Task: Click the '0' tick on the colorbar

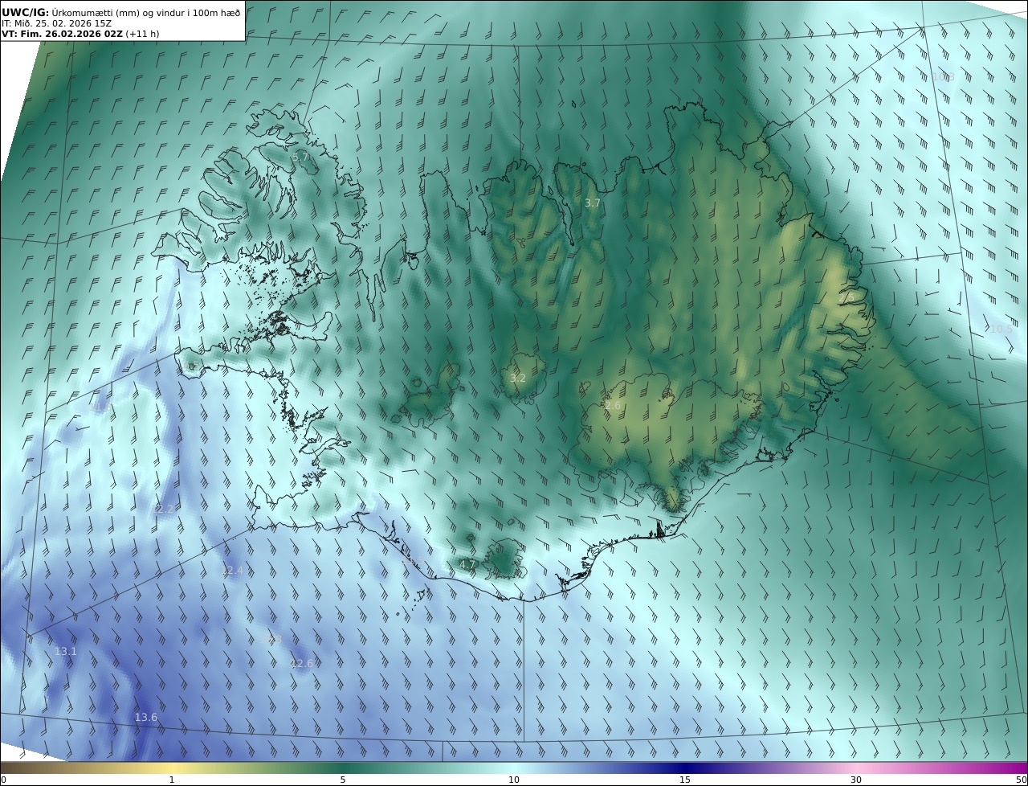Action: click(3, 780)
